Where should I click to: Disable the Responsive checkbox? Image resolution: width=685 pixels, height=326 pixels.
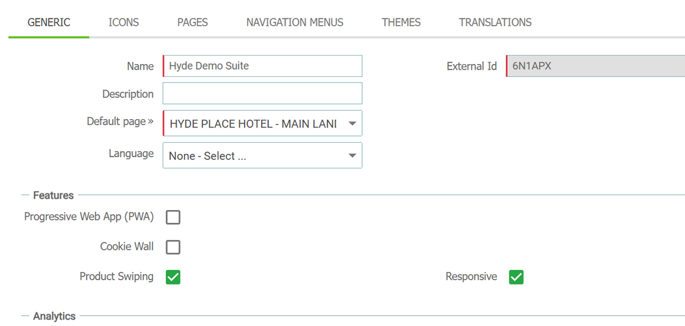(x=516, y=277)
